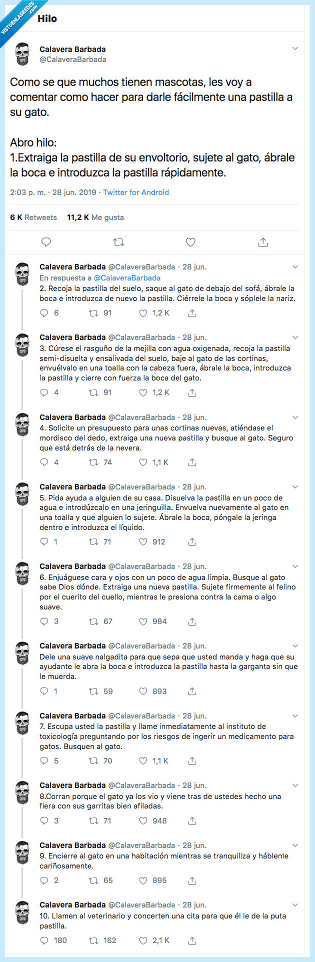The width and height of the screenshot is (315, 962).
Task: Open the @CalaveraBarbada mention in 'En respuesta a'
Action: coord(127,278)
